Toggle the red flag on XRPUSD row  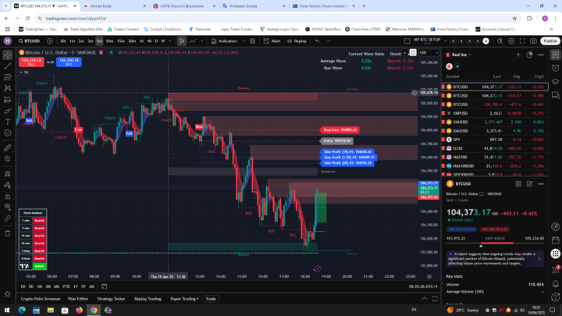(443, 113)
